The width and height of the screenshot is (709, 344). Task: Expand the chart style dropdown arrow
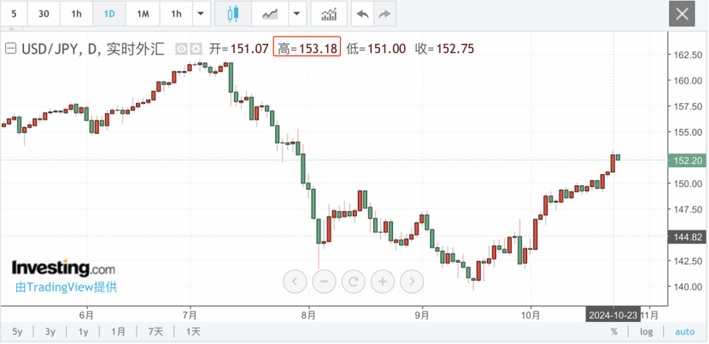point(296,15)
